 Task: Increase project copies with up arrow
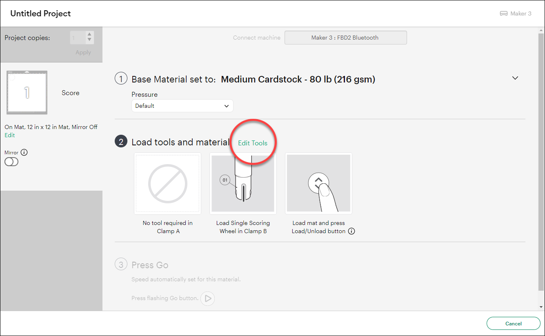click(89, 35)
